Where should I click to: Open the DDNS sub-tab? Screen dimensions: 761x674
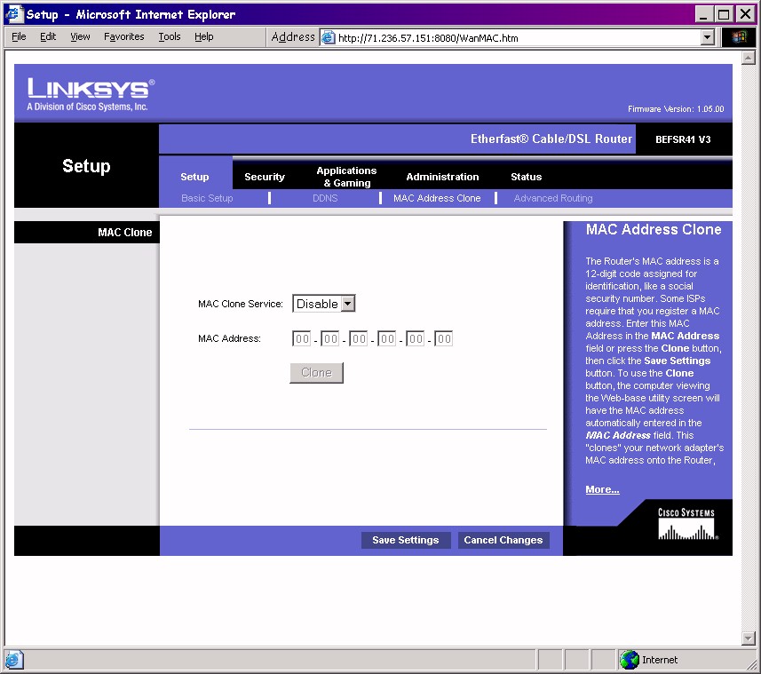tap(325, 198)
